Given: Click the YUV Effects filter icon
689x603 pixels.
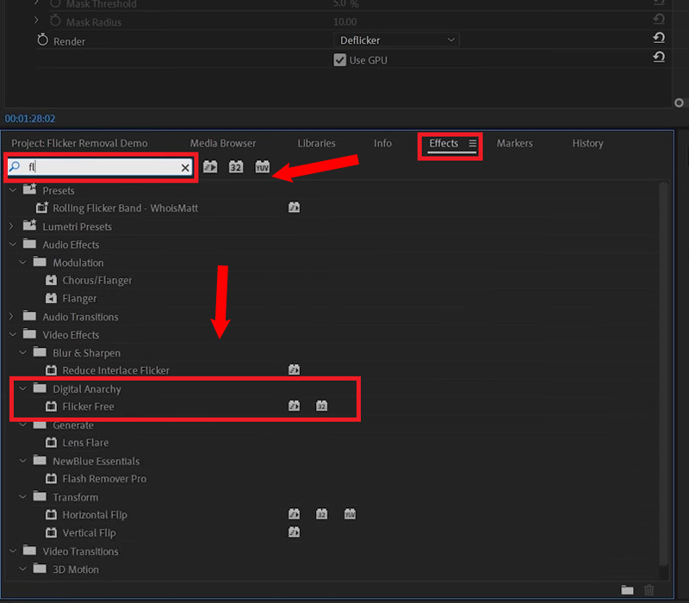Looking at the screenshot, I should click(x=263, y=167).
